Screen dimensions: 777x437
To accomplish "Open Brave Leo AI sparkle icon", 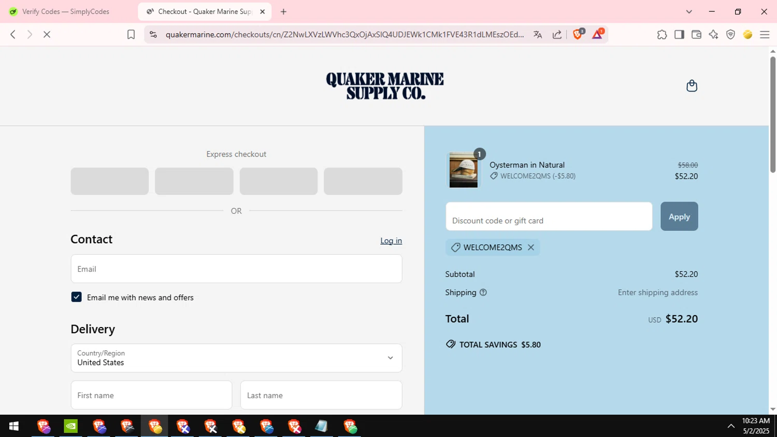I will pos(713,34).
